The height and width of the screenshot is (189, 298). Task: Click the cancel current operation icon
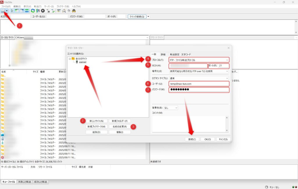43,11
